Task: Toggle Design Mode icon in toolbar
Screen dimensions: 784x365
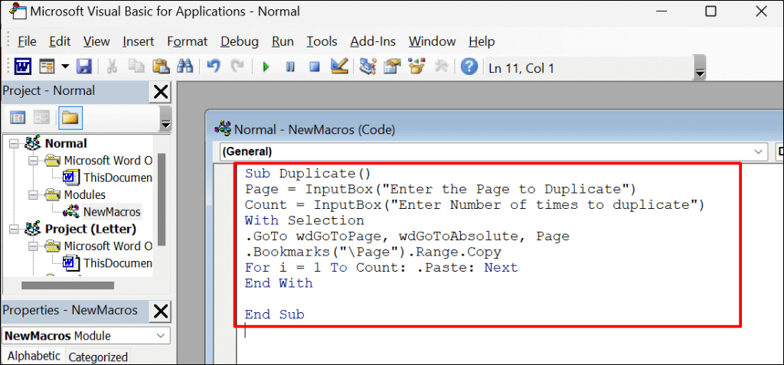Action: click(x=338, y=67)
